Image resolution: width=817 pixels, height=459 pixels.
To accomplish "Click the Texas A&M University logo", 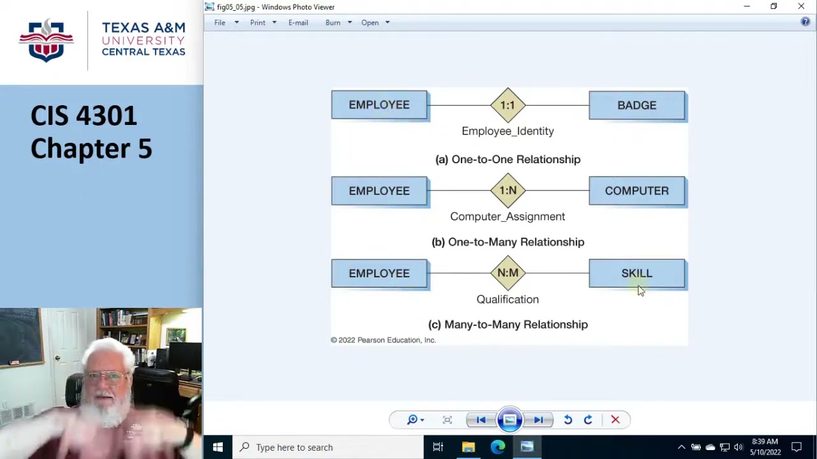I will 102,40.
